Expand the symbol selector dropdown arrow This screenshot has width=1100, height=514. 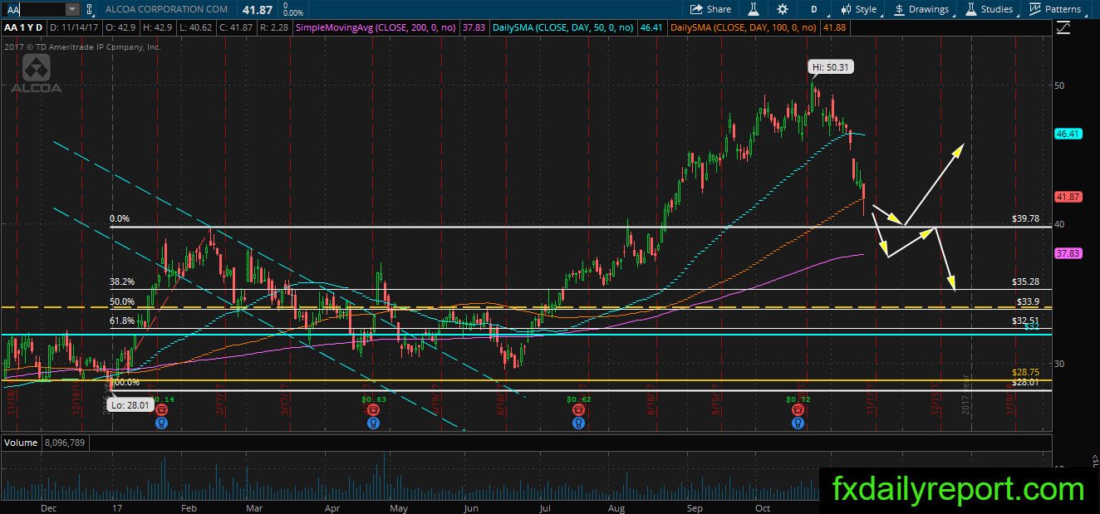71,9
